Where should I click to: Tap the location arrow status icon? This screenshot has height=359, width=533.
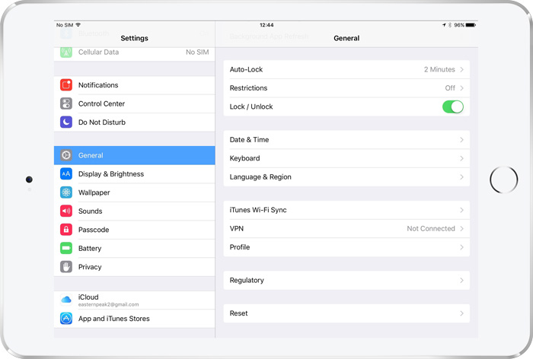click(444, 25)
